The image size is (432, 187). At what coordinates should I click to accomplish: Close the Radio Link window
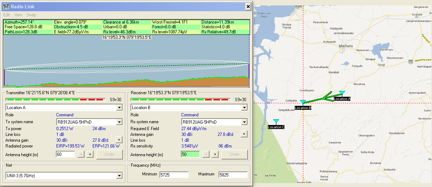[248, 6]
